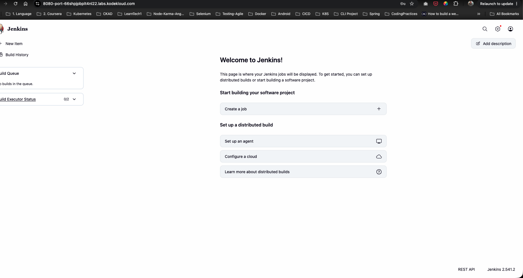This screenshot has height=278, width=523.
Task: Click the plus icon on Create a job
Action: [x=379, y=109]
